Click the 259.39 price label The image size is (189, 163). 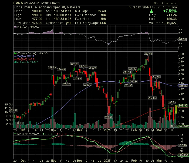coord(52,68)
